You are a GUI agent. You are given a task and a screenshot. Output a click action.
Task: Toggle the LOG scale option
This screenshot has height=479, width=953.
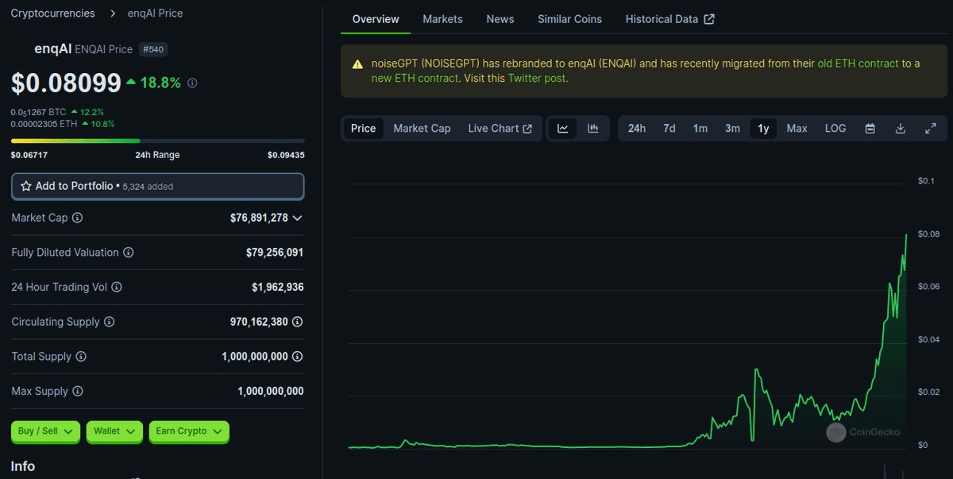pyautogui.click(x=835, y=129)
